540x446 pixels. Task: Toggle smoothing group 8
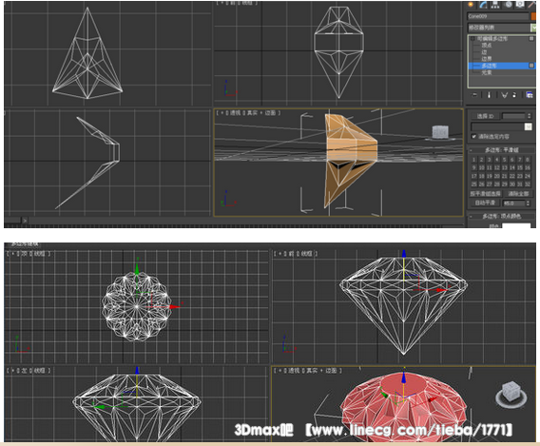[x=528, y=160]
